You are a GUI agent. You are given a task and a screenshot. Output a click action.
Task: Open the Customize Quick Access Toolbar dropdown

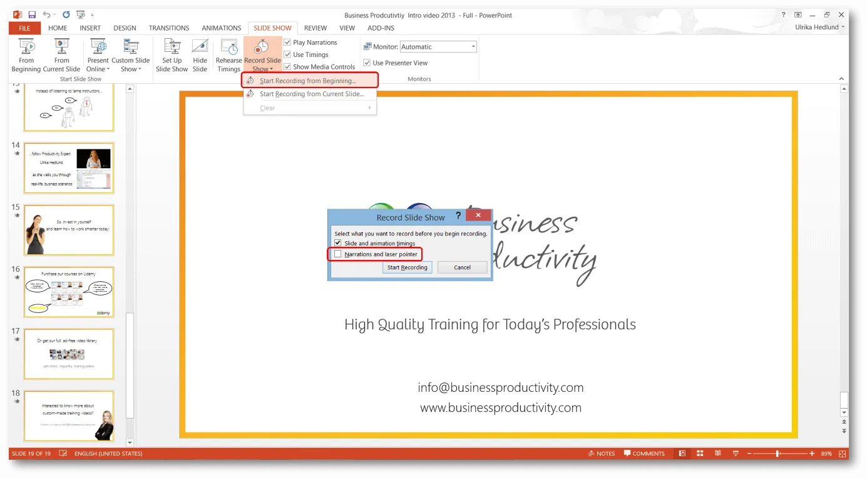(x=93, y=14)
